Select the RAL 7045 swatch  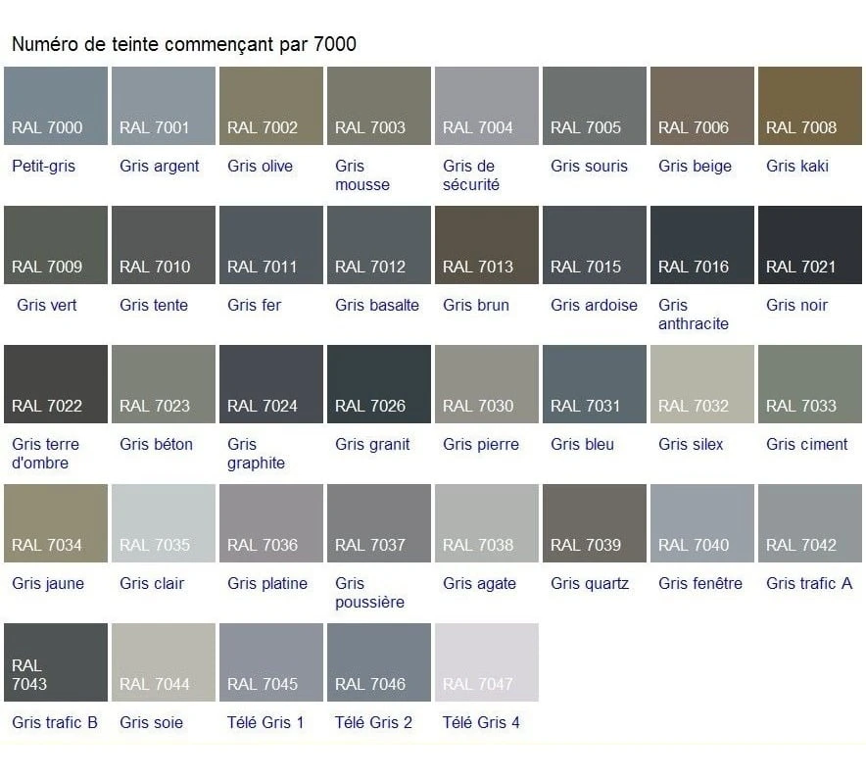271,662
